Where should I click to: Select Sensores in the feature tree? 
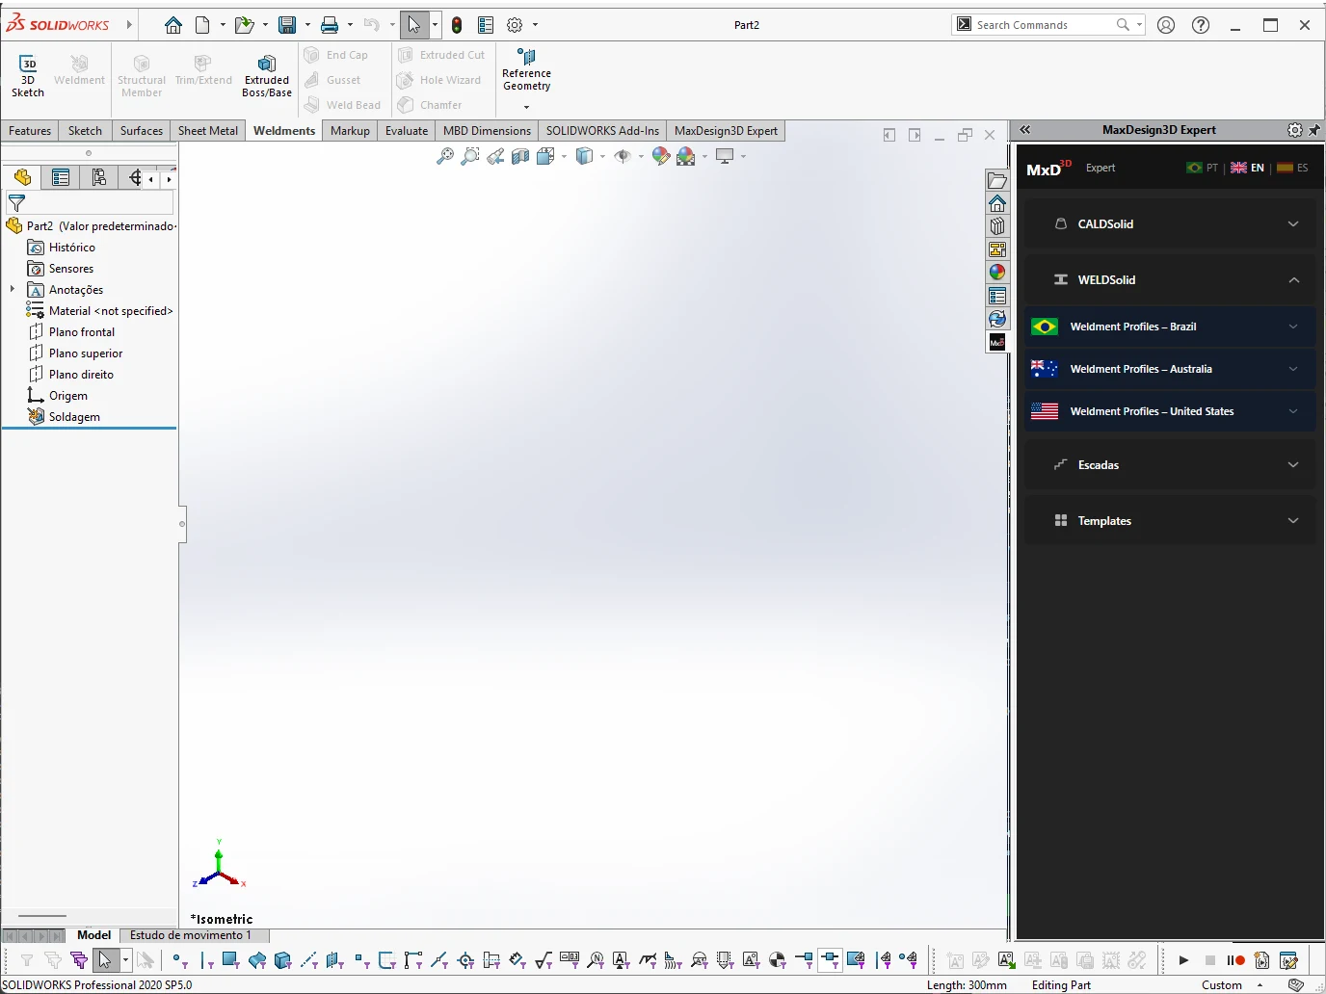tap(71, 269)
